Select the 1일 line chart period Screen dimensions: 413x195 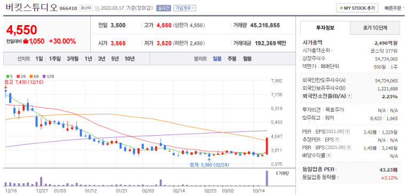[39, 59]
